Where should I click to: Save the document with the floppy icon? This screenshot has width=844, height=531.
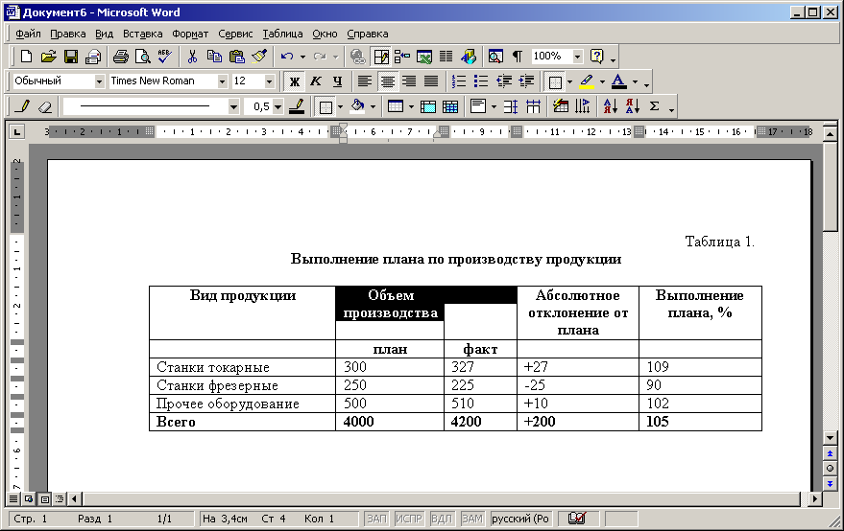click(x=71, y=57)
